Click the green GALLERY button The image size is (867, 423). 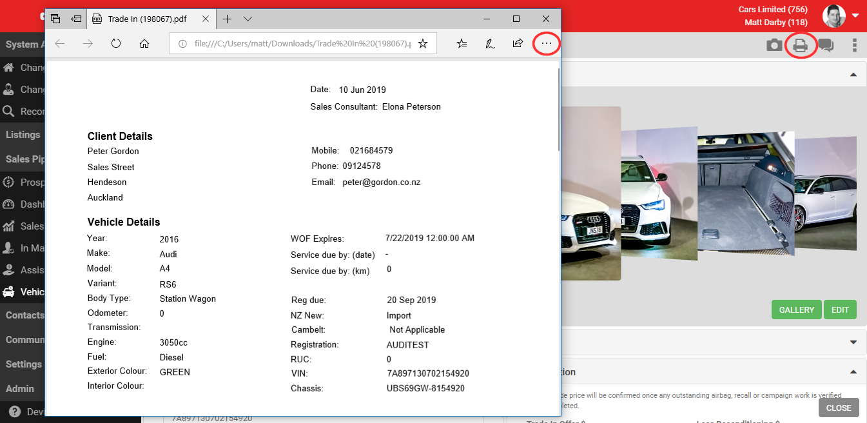[797, 310]
